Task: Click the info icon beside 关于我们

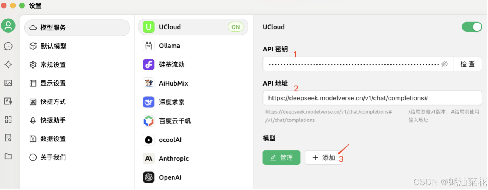Action: 33,157
